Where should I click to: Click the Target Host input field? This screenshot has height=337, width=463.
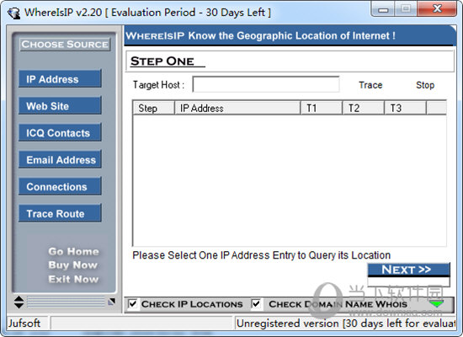pos(266,84)
